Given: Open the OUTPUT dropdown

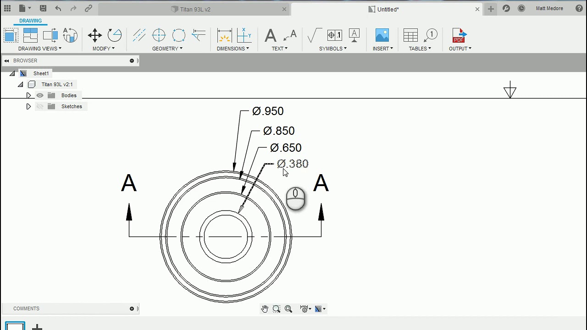Looking at the screenshot, I should point(460,49).
